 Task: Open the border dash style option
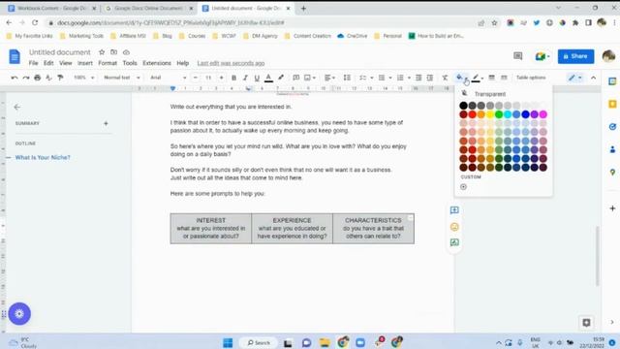(504, 78)
